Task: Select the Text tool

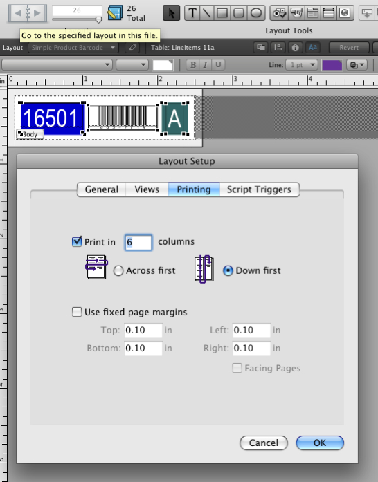Action: (x=192, y=13)
